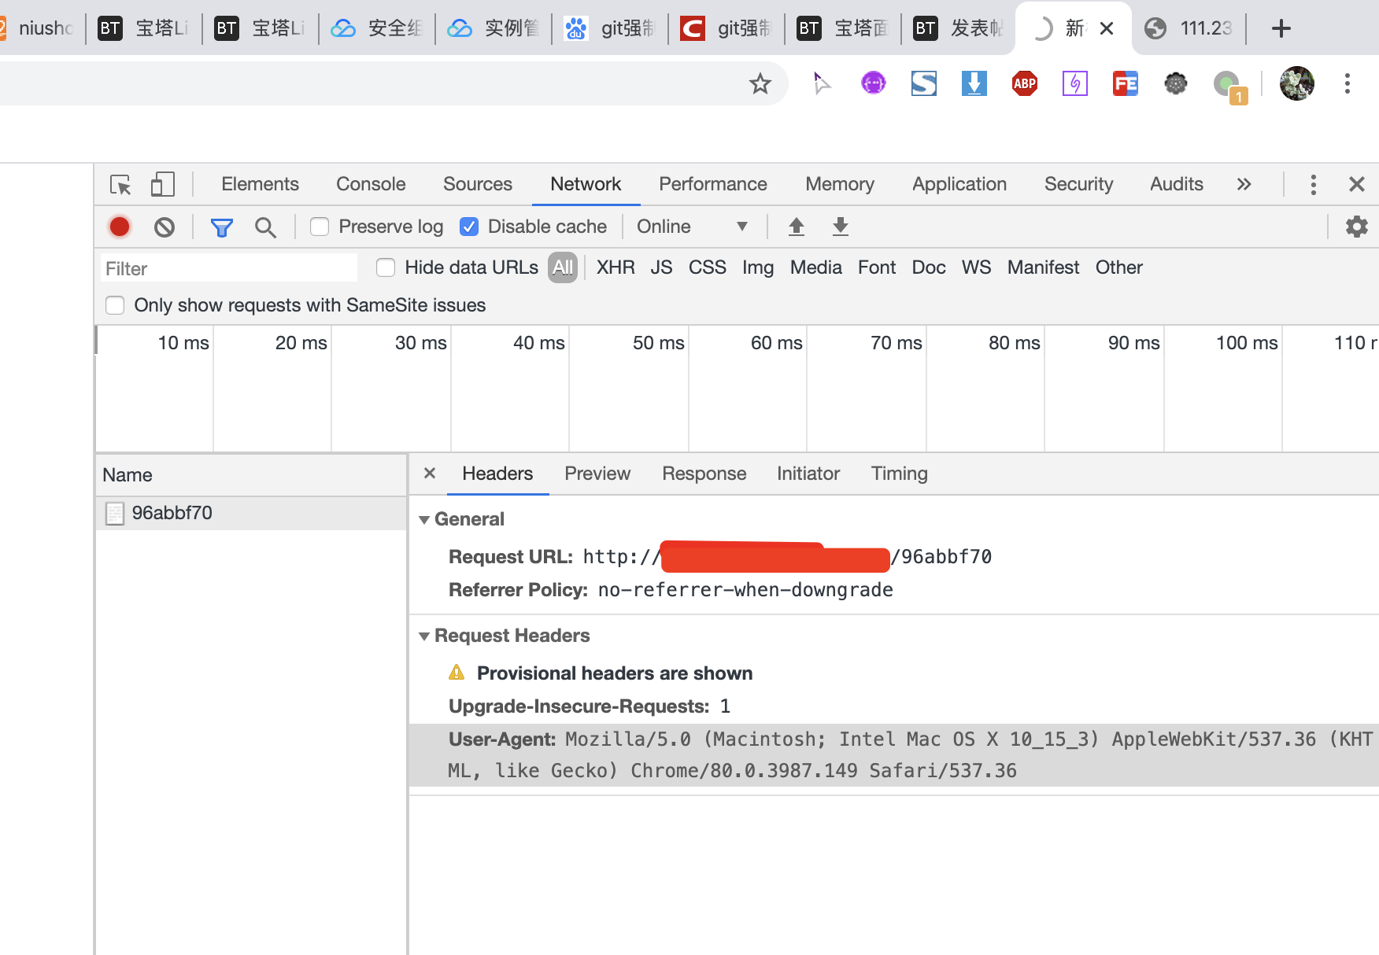The width and height of the screenshot is (1379, 955).
Task: Switch to the Console tab
Action: click(x=371, y=184)
